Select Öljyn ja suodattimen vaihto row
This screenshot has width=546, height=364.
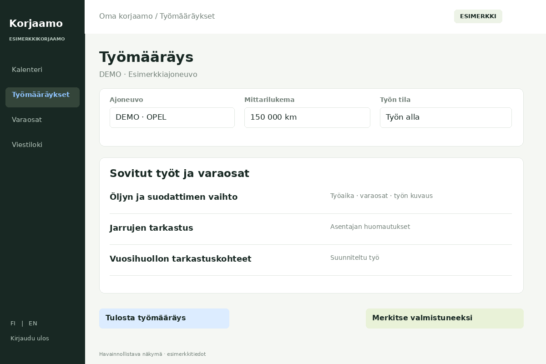coord(311,198)
